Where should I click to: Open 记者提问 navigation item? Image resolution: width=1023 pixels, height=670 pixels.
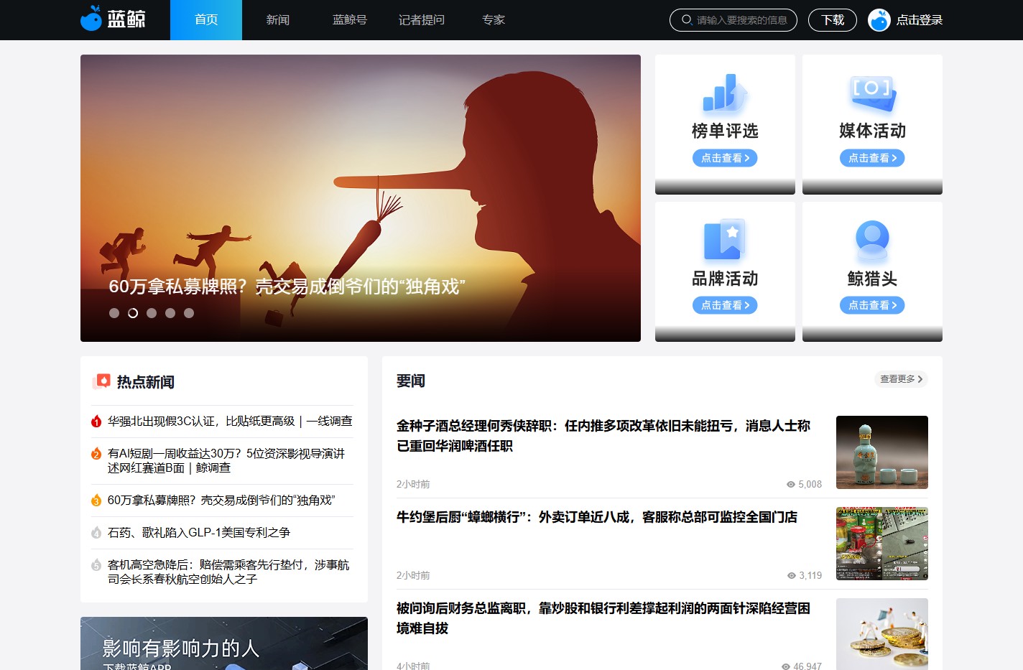pos(422,20)
